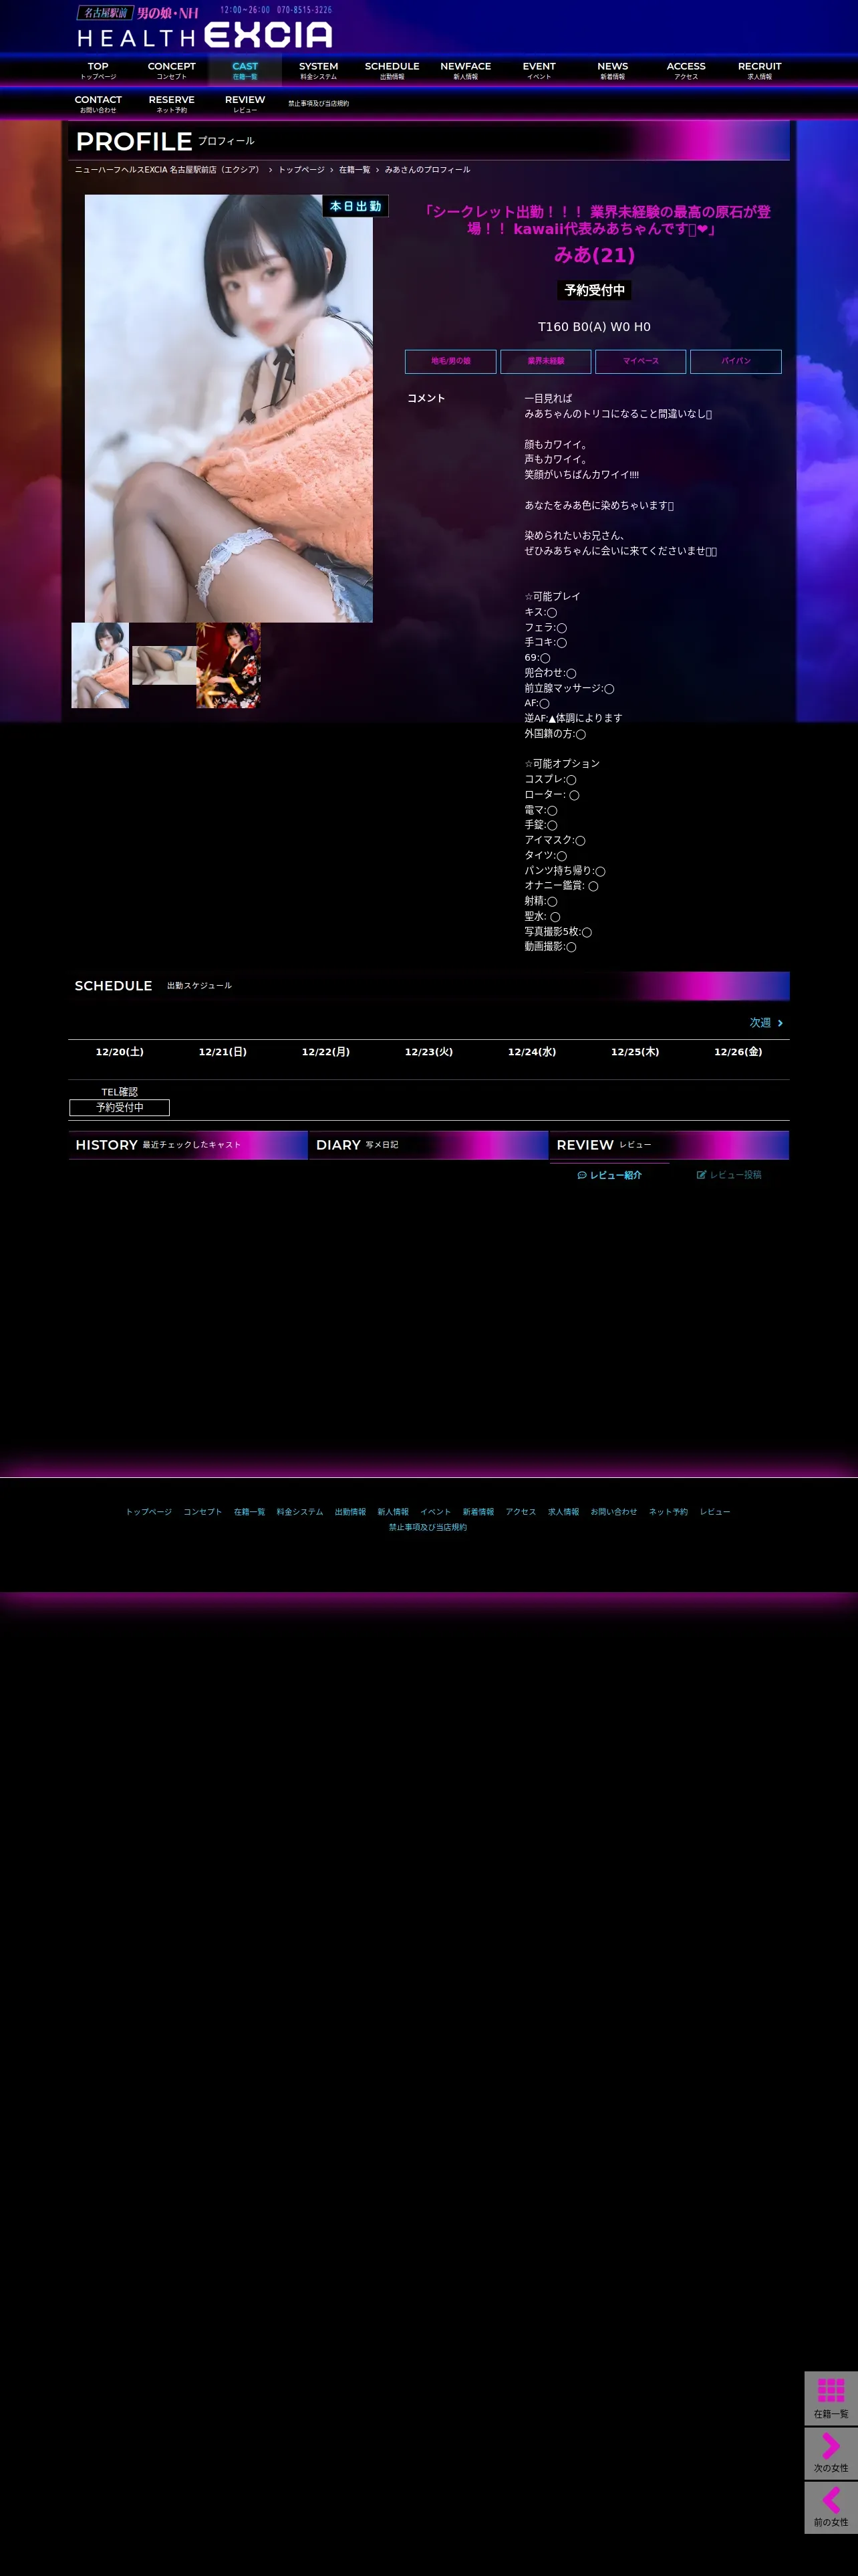Open the NEWFACE menu item
858x2576 pixels.
(466, 71)
